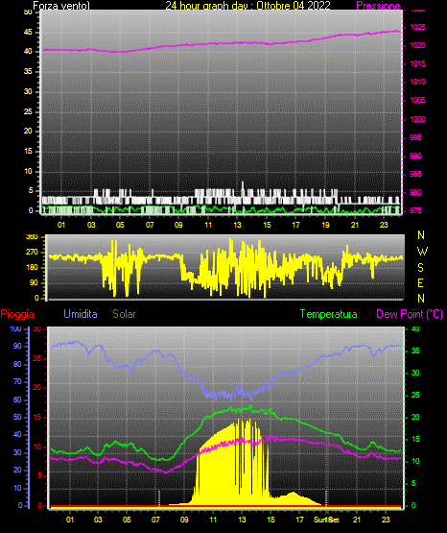
Task: Select the 40 value on the green temperature axis
Action: (415, 329)
